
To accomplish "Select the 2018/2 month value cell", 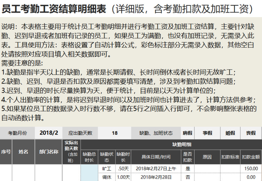I will 49,133.
